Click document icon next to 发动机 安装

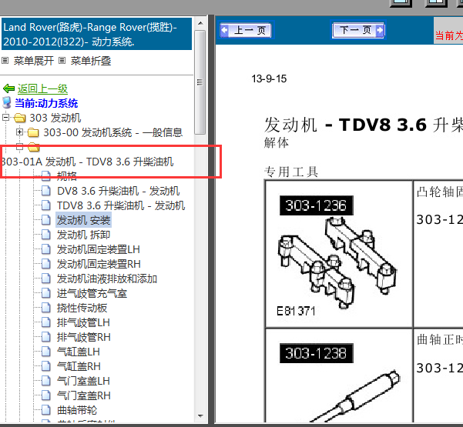click(x=45, y=220)
